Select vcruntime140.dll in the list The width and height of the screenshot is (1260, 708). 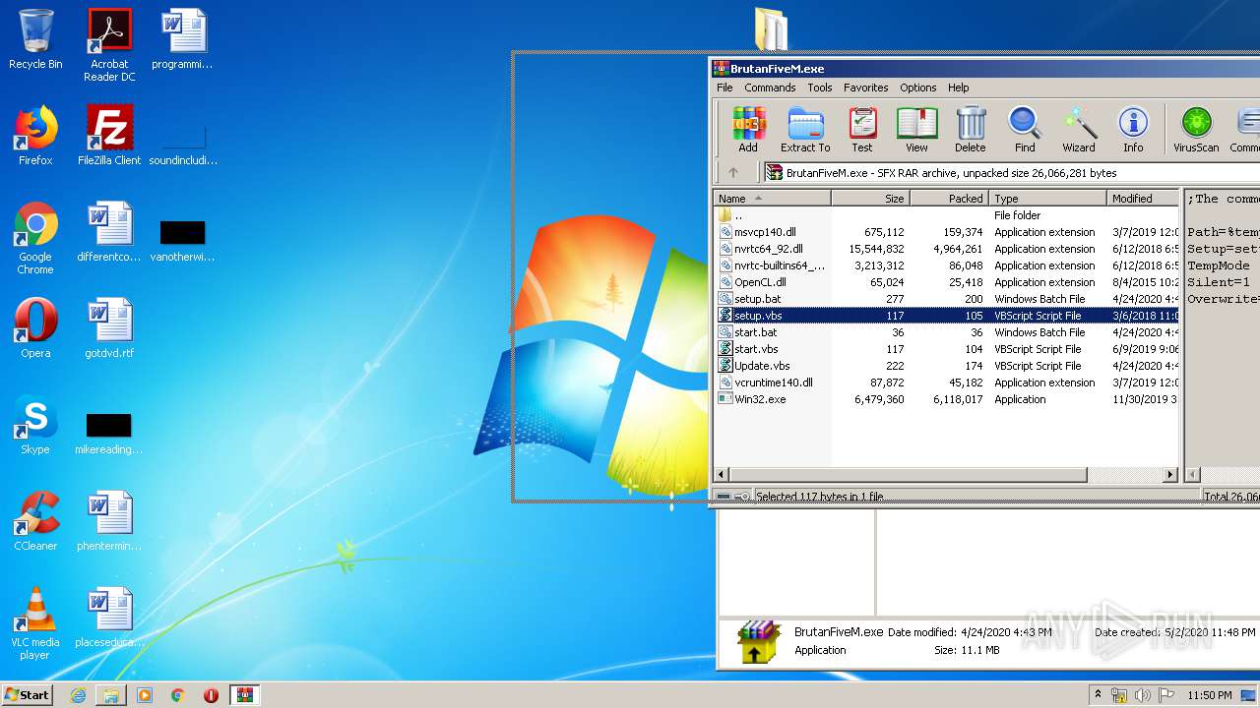pos(946,383)
